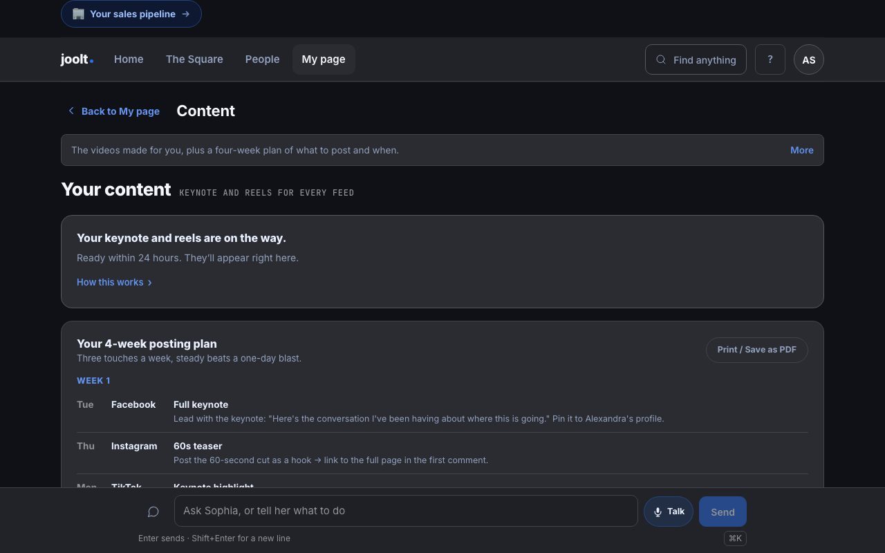Image resolution: width=885 pixels, height=553 pixels.
Task: Click the Facebook label in Tuesday row
Action: point(133,404)
